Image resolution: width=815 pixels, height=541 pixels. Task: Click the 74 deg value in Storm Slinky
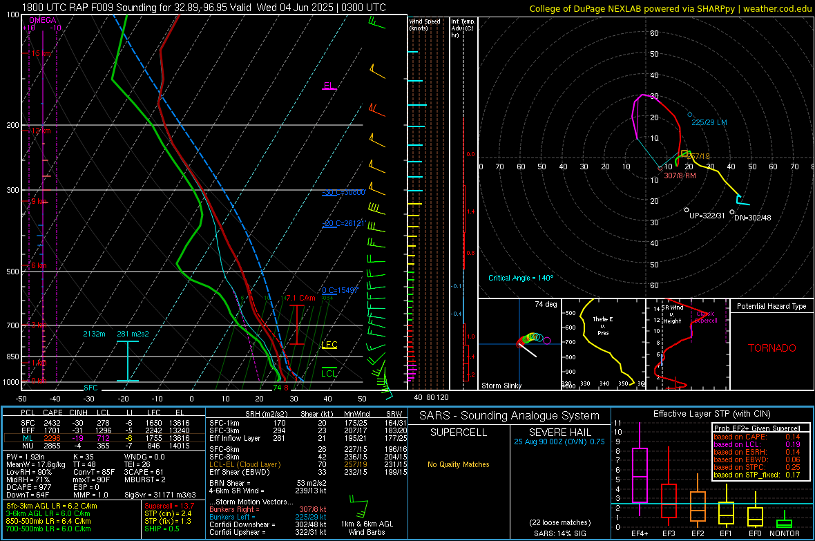pyautogui.click(x=546, y=304)
